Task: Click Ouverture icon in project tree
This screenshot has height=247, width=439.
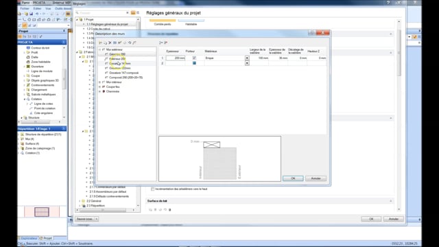Action: coord(28,67)
